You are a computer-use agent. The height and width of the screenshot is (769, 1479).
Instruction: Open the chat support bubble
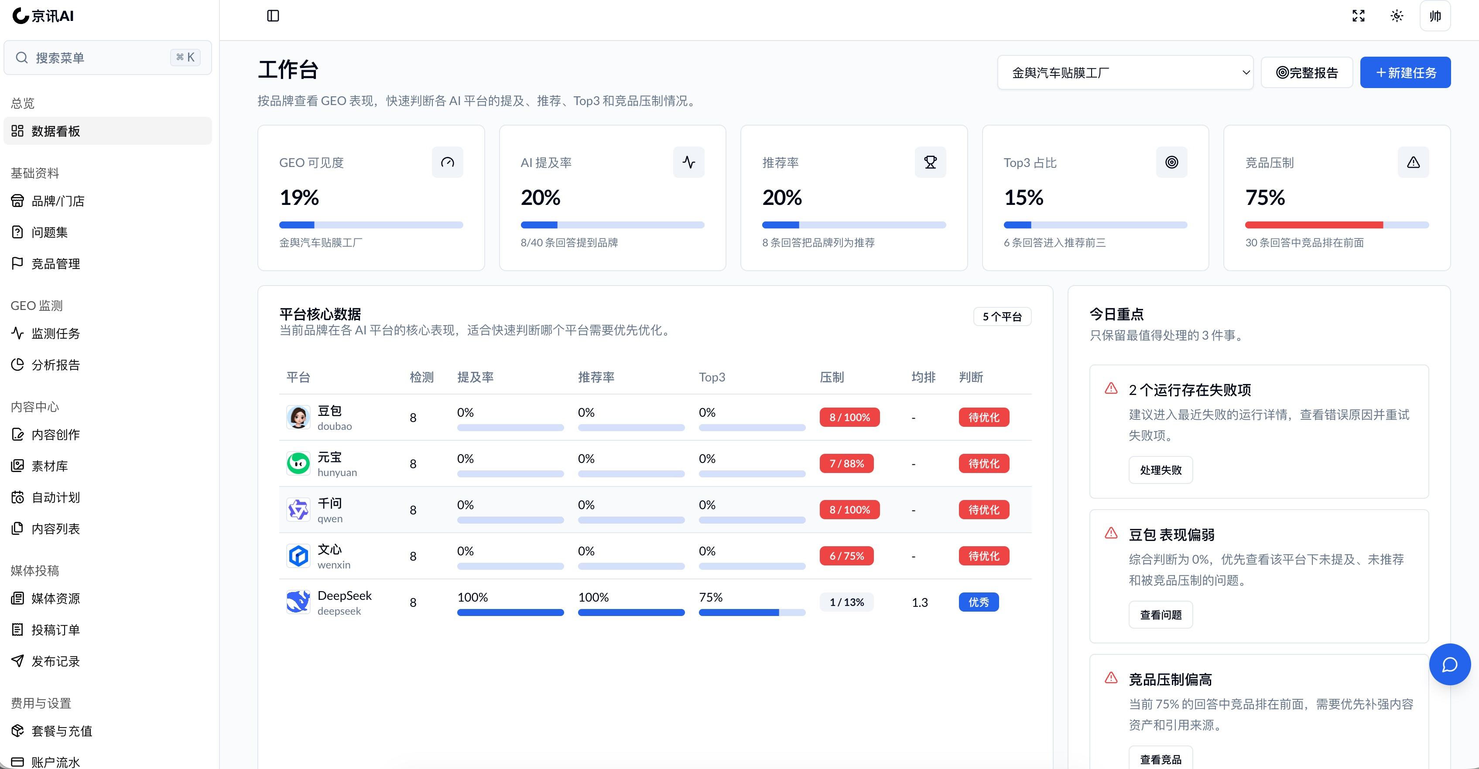1450,664
